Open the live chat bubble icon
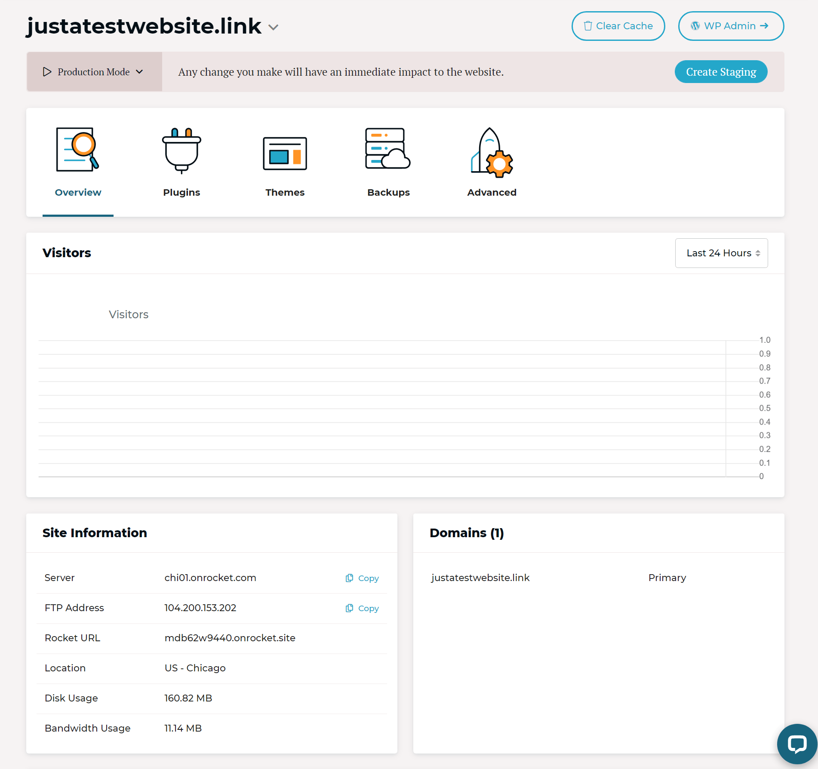 (797, 744)
